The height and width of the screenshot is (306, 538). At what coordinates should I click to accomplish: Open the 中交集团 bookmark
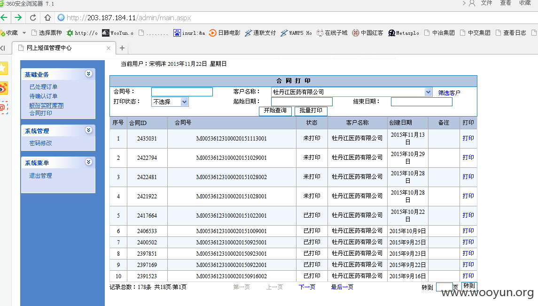tap(475, 33)
